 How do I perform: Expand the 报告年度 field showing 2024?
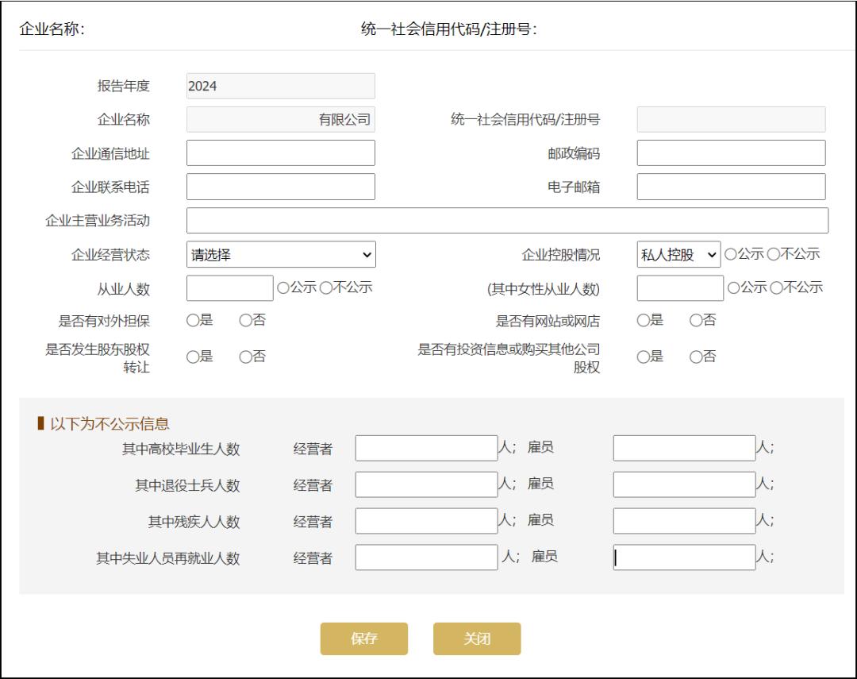(x=280, y=86)
